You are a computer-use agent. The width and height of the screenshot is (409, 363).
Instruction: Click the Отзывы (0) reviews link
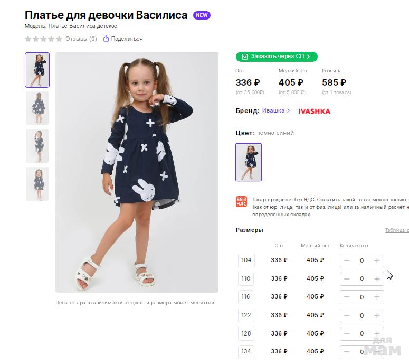coord(81,39)
